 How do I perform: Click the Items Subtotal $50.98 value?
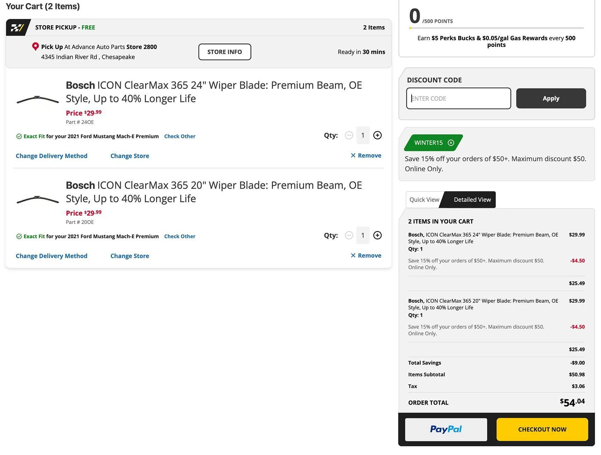(x=577, y=374)
